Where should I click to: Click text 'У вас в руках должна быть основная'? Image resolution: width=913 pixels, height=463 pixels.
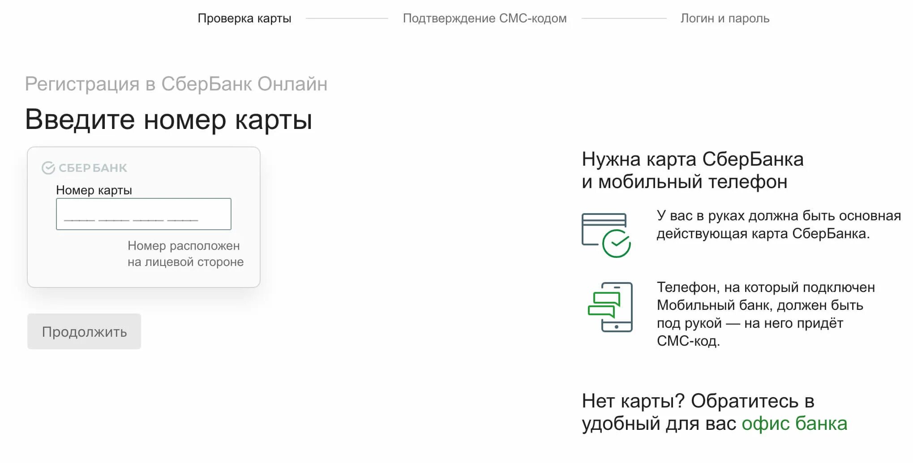(x=779, y=216)
